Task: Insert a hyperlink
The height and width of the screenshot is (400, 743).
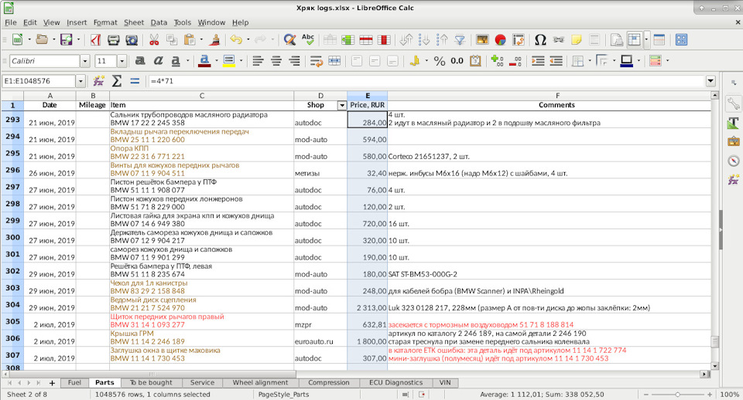Action: pos(559,39)
